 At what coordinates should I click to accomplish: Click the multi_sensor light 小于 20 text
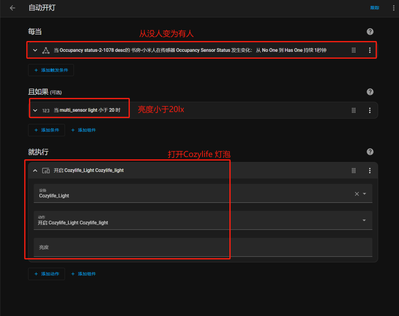[87, 110]
